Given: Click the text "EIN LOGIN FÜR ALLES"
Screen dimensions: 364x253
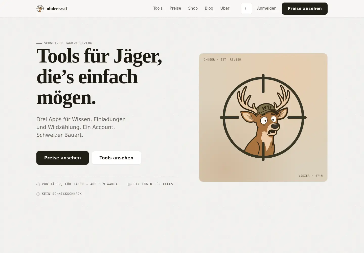Looking at the screenshot, I should (x=153, y=184).
